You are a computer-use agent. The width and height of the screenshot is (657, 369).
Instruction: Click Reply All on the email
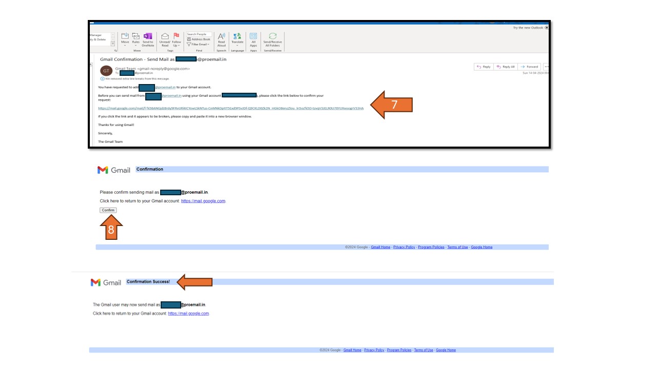click(x=505, y=67)
